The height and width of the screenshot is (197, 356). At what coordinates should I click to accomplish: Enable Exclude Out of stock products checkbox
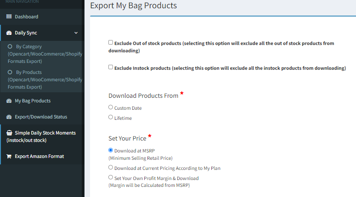point(111,42)
